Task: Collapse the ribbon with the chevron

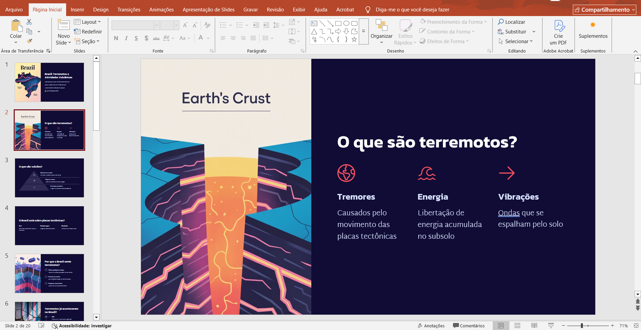Action: 635,51
